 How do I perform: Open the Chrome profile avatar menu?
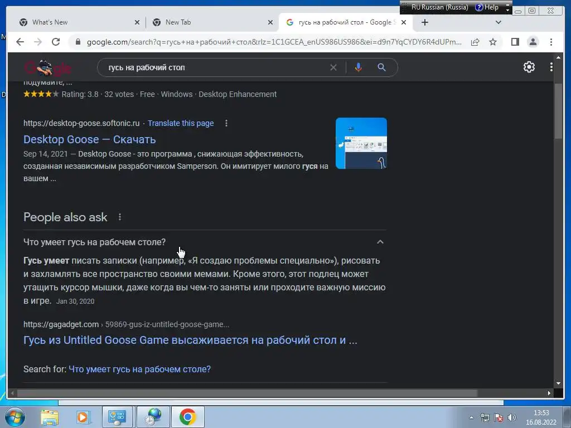533,42
